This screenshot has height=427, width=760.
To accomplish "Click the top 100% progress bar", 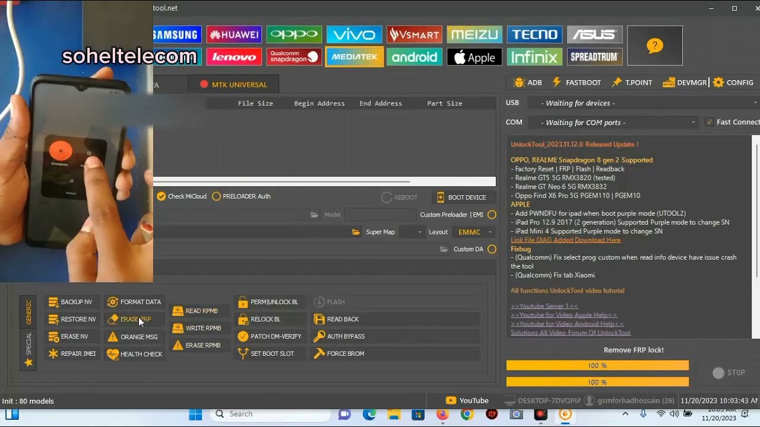I will click(597, 365).
